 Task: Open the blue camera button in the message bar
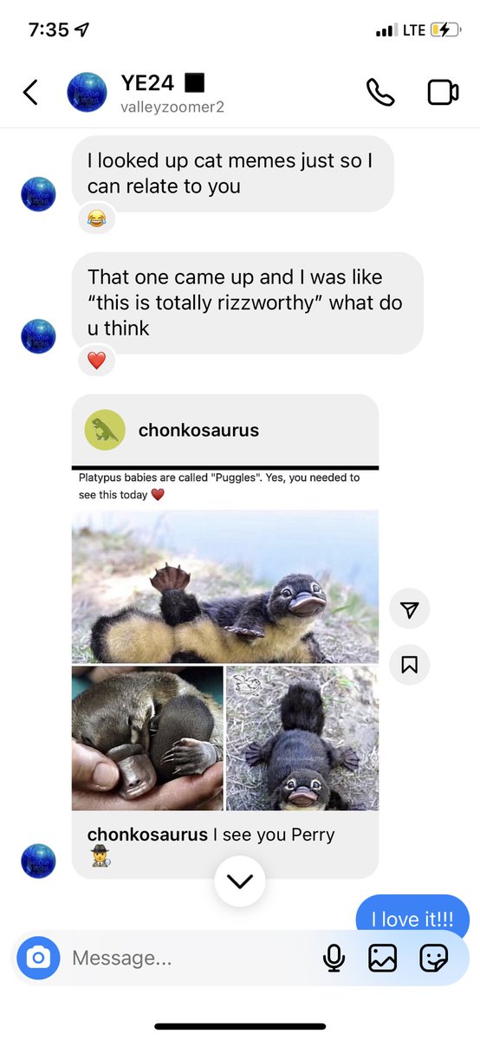[x=39, y=958]
